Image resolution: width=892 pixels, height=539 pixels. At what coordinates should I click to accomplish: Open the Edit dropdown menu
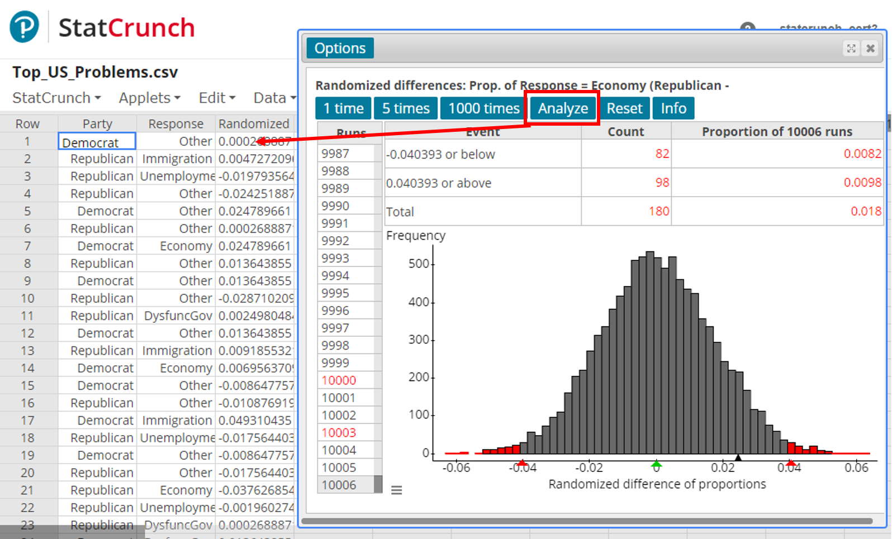tap(217, 98)
